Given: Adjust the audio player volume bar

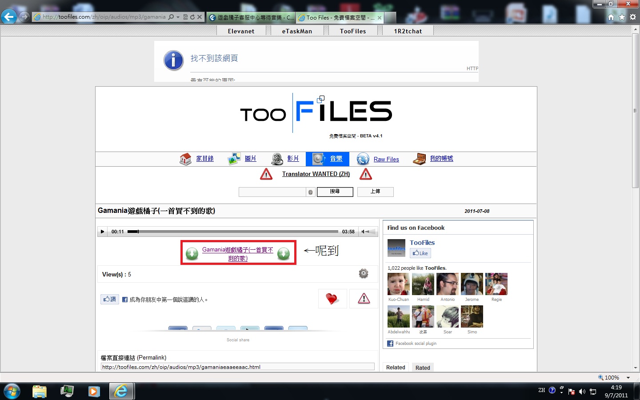Looking at the screenshot, I should [368, 232].
